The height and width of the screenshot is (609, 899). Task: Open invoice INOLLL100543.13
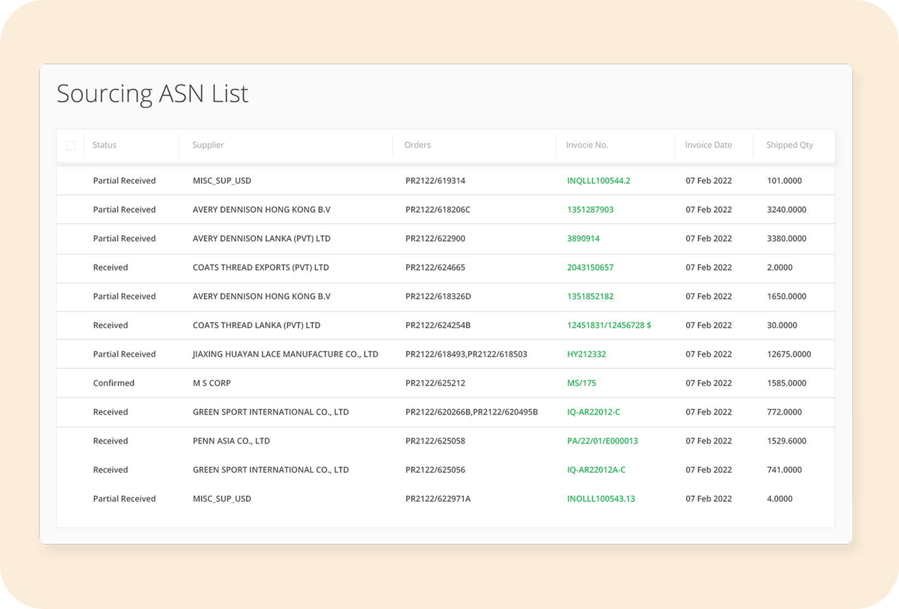click(x=600, y=498)
